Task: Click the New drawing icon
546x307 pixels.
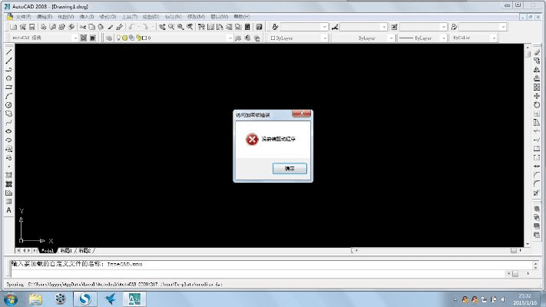Action: click(11, 27)
